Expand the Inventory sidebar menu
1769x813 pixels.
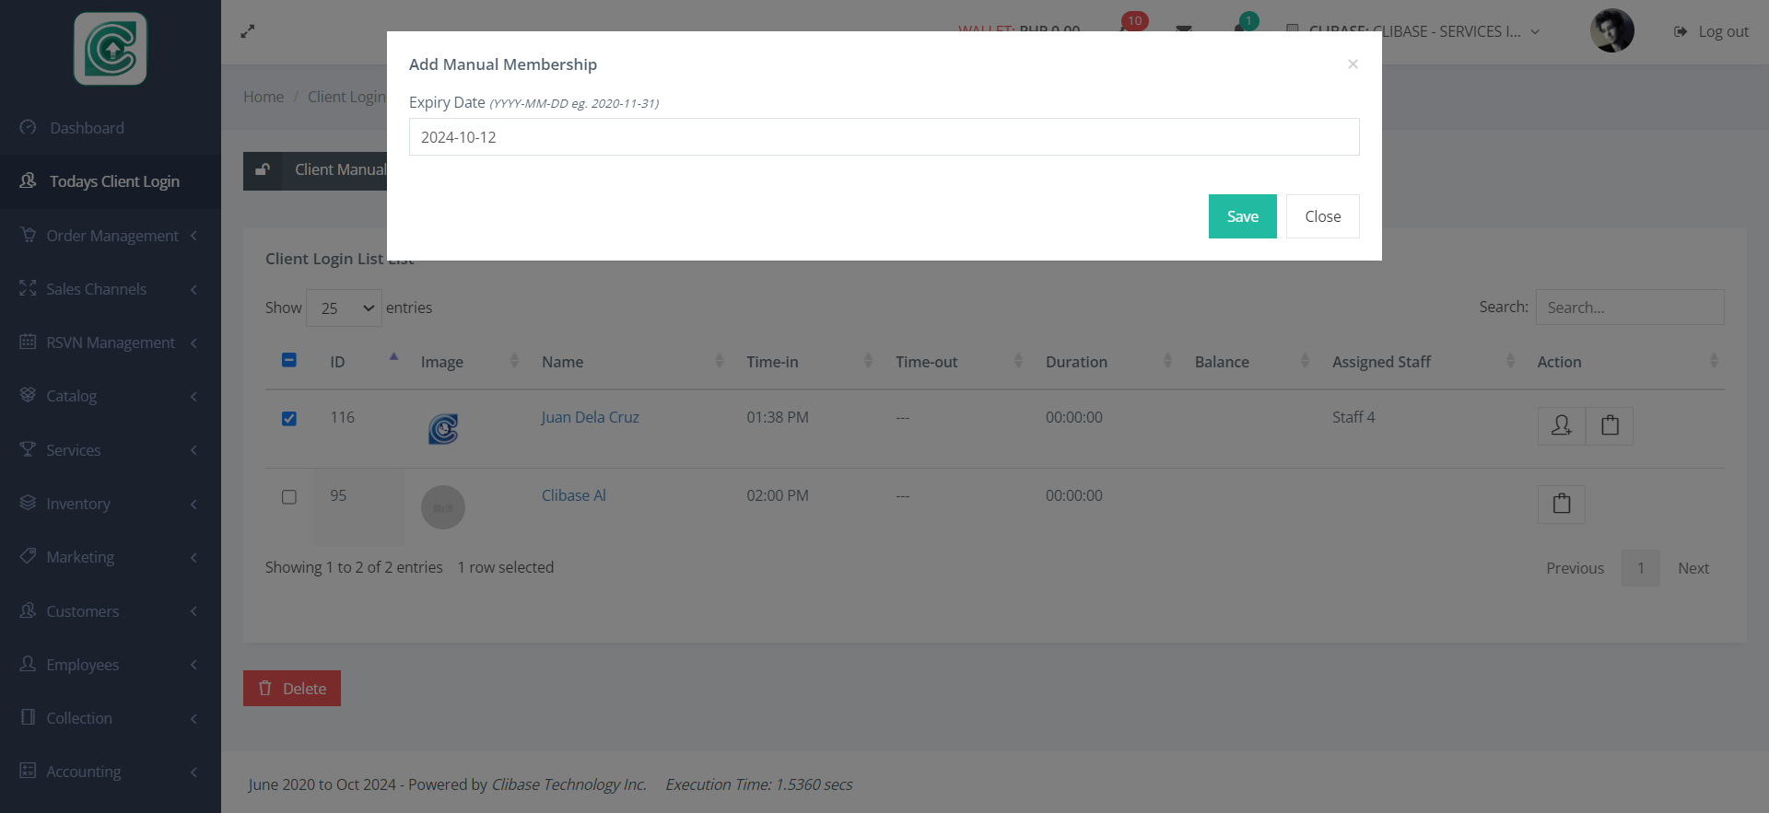pos(111,504)
